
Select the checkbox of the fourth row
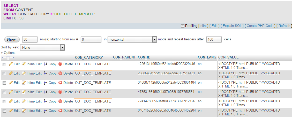(x=4, y=92)
